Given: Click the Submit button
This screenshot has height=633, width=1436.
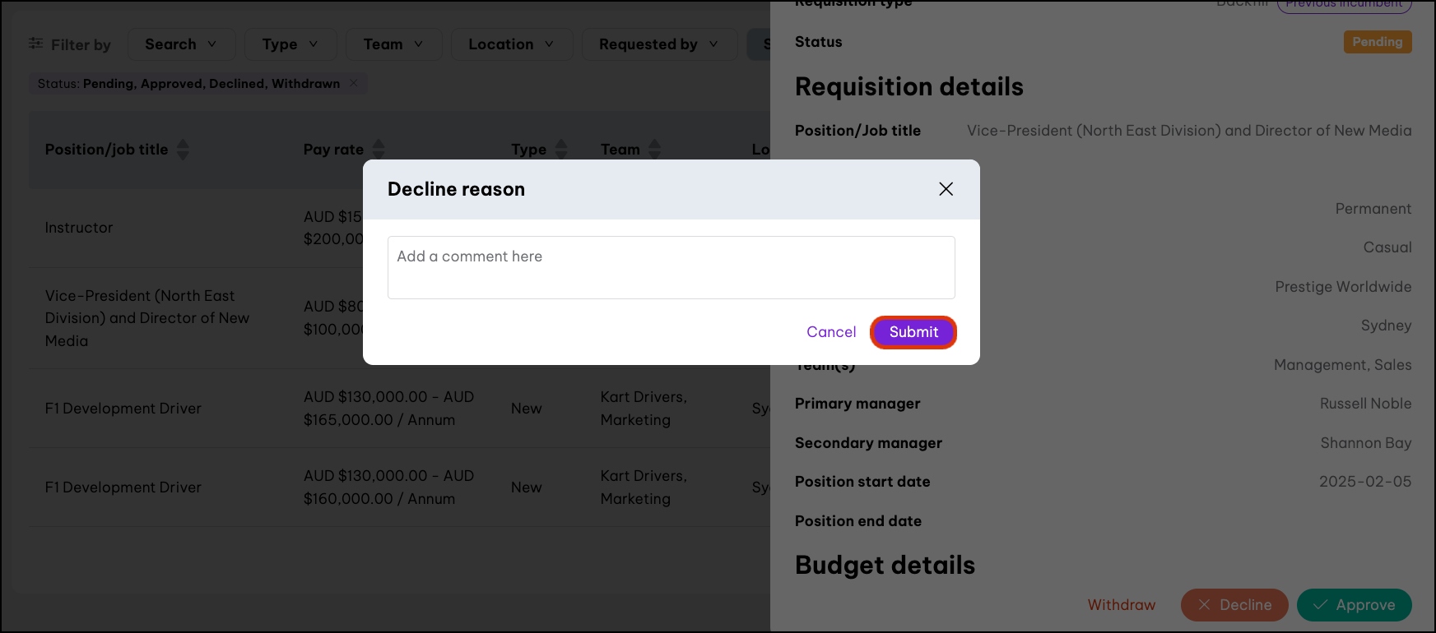Looking at the screenshot, I should tap(913, 332).
